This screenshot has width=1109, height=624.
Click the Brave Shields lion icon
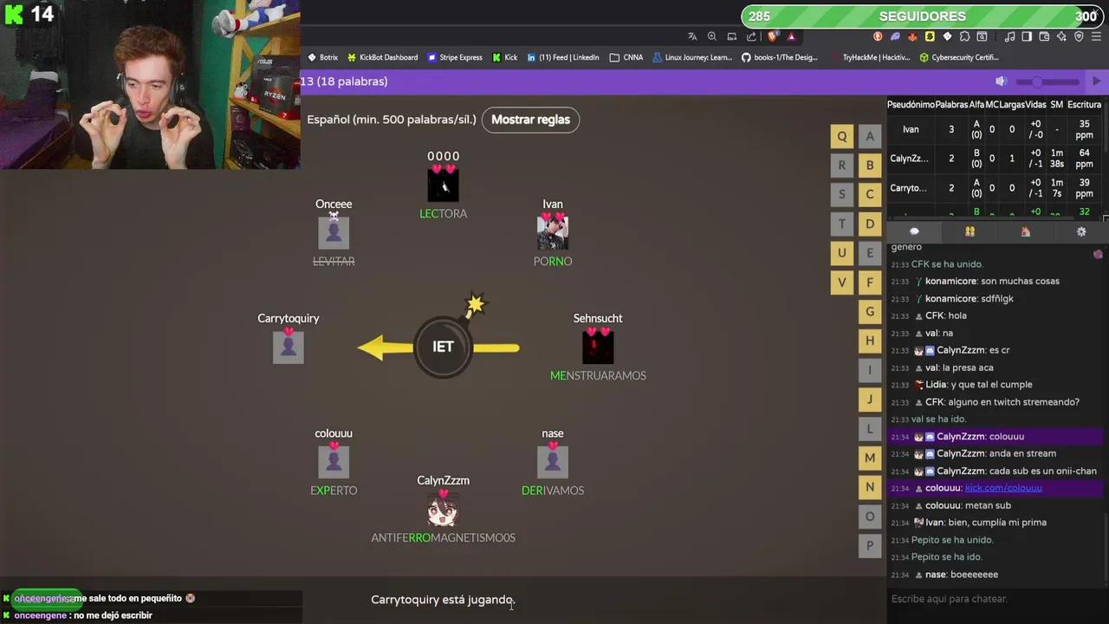[773, 36]
